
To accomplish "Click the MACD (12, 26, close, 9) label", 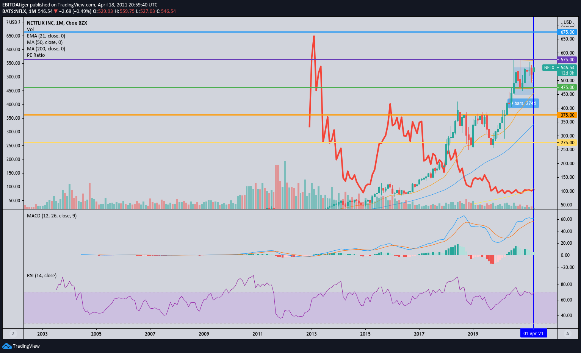I will (52, 216).
